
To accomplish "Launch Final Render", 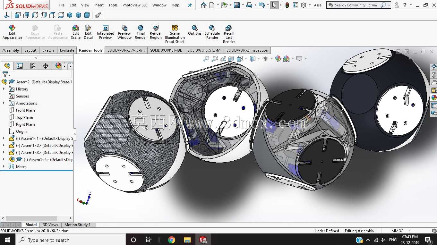I will click(141, 32).
